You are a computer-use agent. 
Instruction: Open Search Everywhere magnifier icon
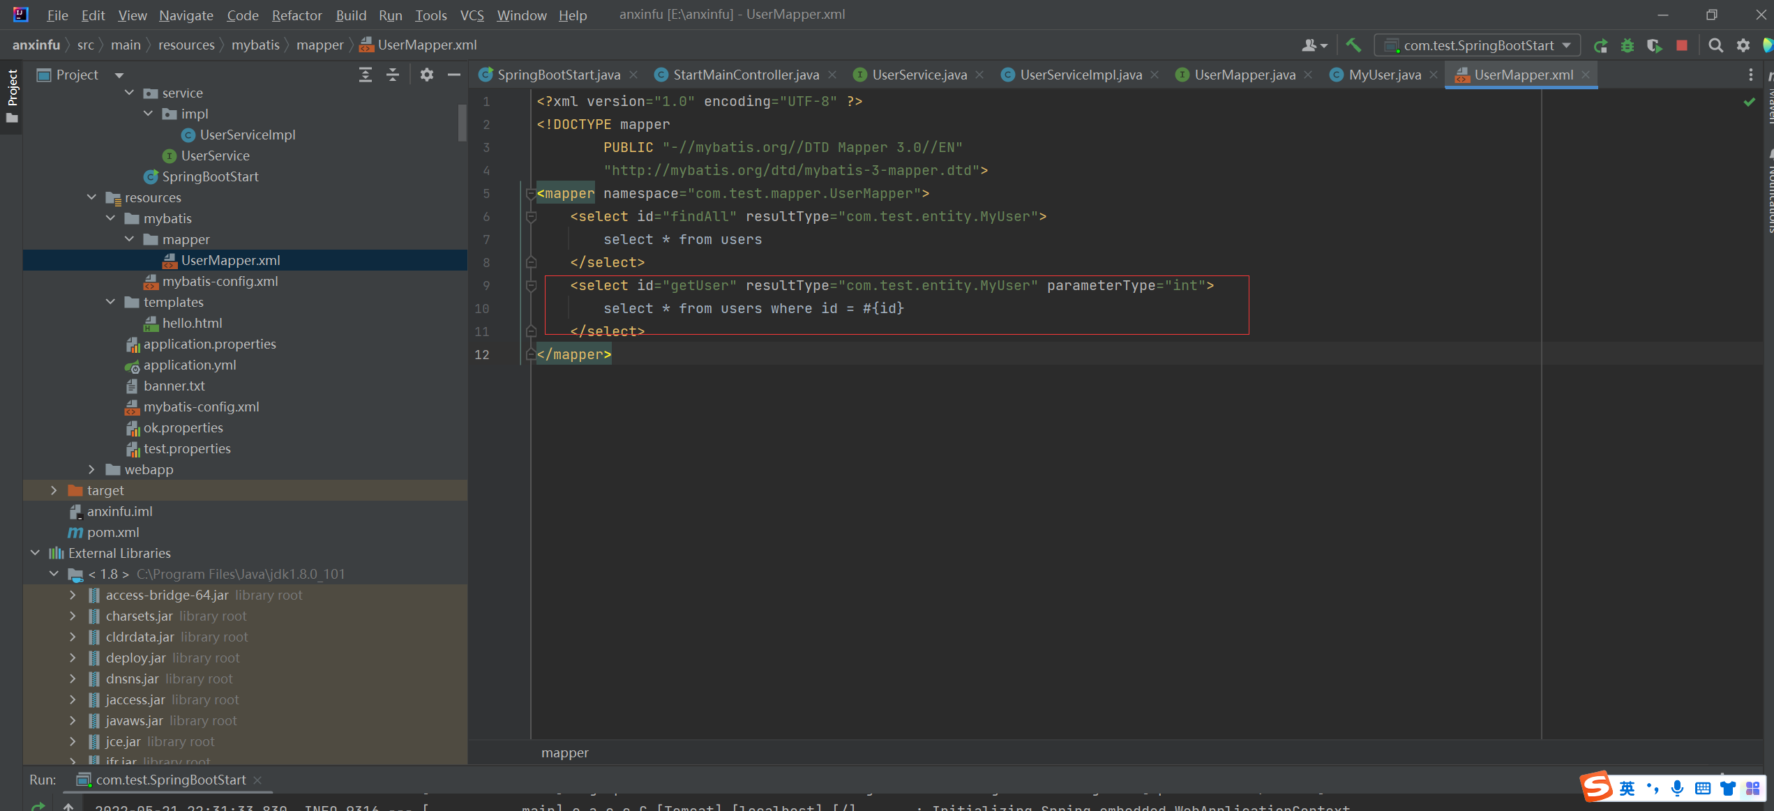tap(1715, 45)
